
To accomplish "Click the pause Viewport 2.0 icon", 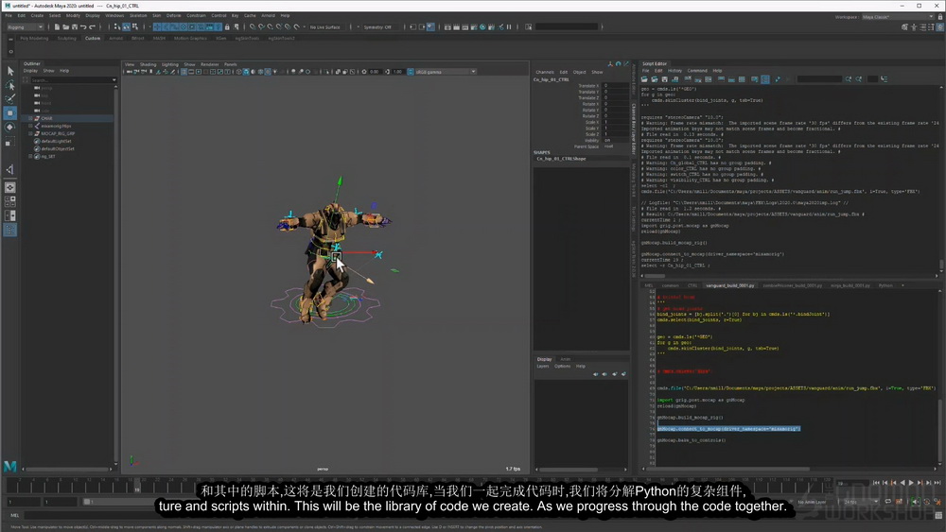I will tap(509, 27).
